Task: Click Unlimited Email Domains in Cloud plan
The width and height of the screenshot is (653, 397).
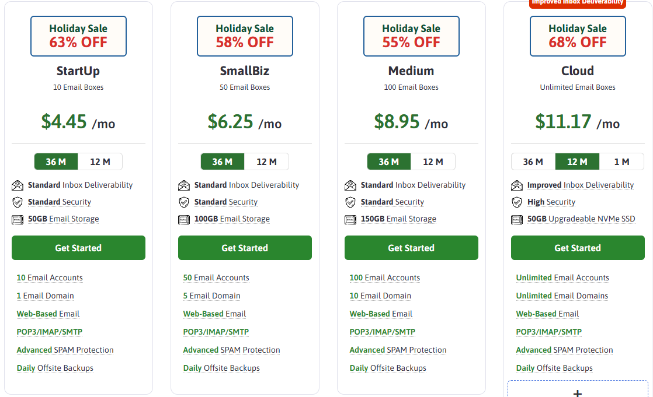Action: (562, 296)
